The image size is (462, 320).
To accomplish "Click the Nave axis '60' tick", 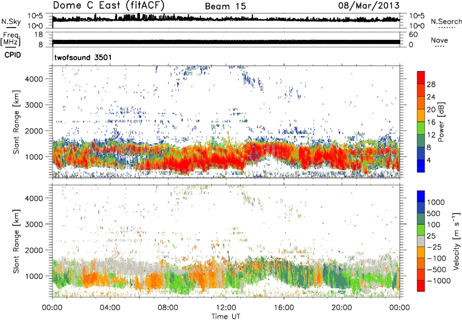I will tap(413, 35).
